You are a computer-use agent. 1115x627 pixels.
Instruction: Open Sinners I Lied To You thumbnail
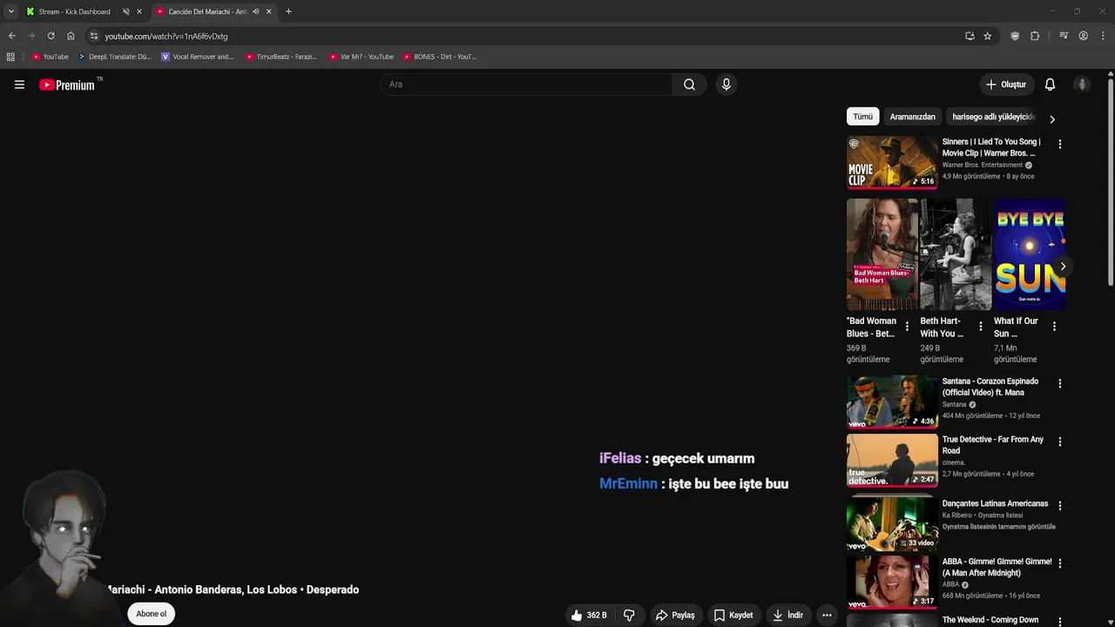[892, 162]
